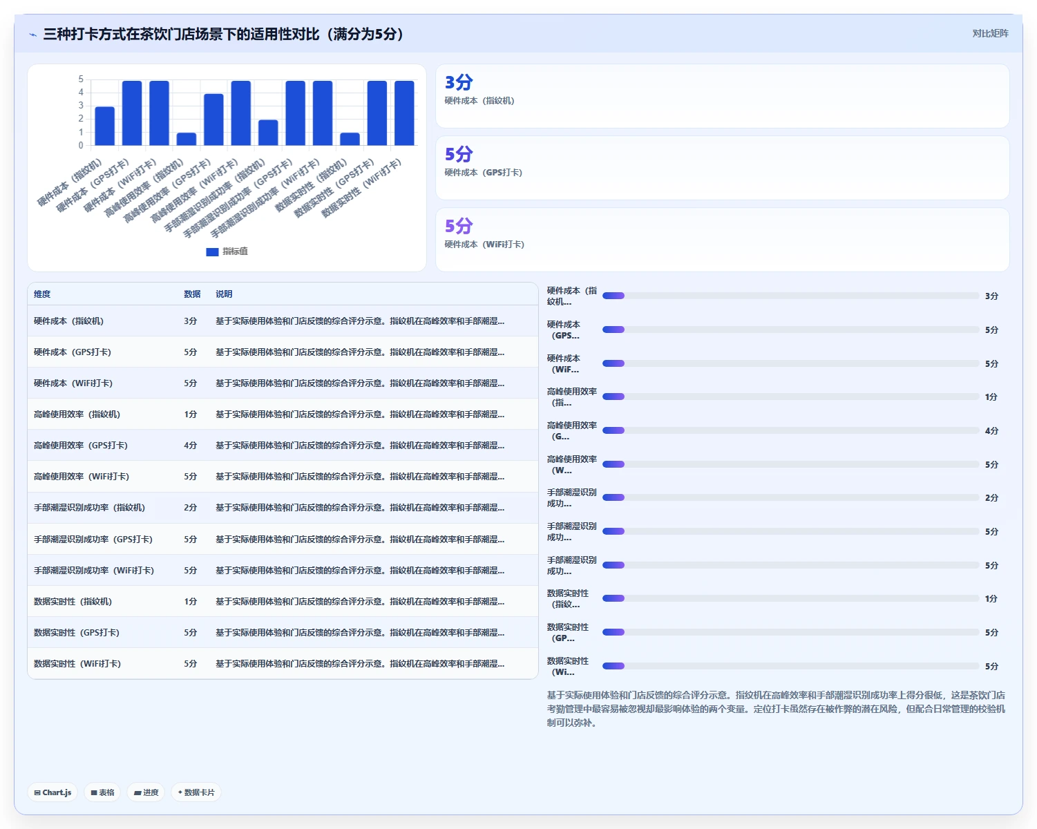Click the 数据 column header

[x=192, y=294]
